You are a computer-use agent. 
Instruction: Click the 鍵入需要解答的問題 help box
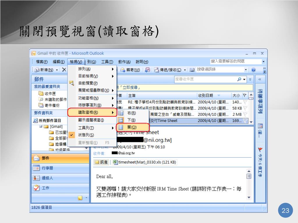[x=236, y=61]
